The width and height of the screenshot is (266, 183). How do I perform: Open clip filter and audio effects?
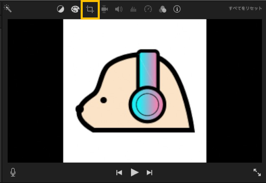click(163, 9)
